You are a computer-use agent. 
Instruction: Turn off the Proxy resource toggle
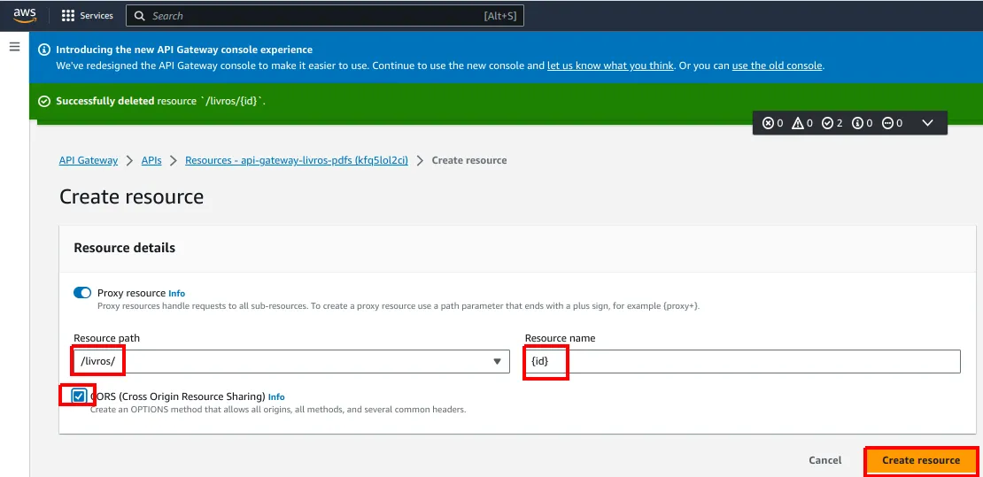point(82,293)
